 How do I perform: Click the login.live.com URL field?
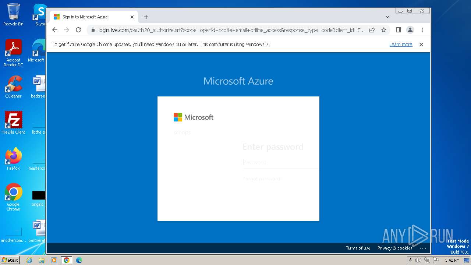pos(231,30)
